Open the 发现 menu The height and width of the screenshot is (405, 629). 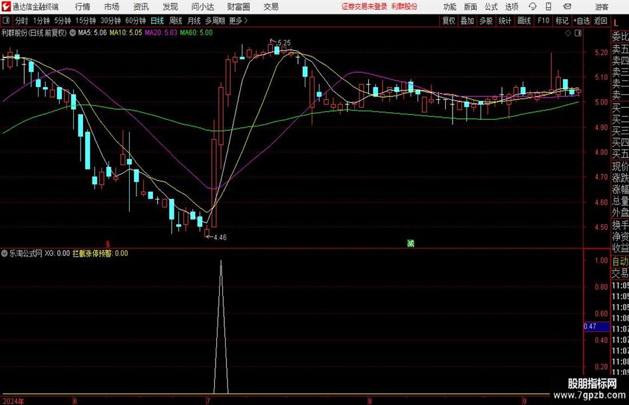pyautogui.click(x=170, y=7)
